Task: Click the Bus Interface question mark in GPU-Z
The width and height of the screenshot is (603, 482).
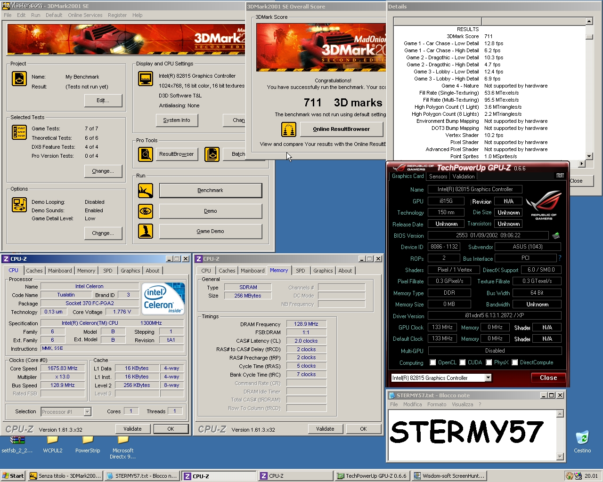Action: pyautogui.click(x=560, y=258)
